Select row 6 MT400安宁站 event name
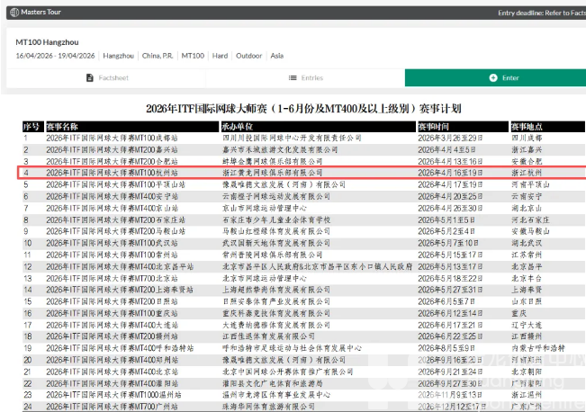586x412 pixels. pyautogui.click(x=113, y=196)
